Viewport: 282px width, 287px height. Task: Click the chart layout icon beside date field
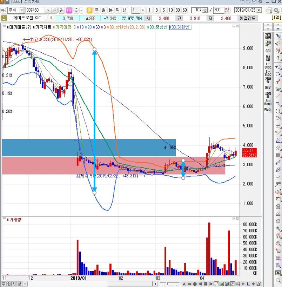[x=269, y=10]
